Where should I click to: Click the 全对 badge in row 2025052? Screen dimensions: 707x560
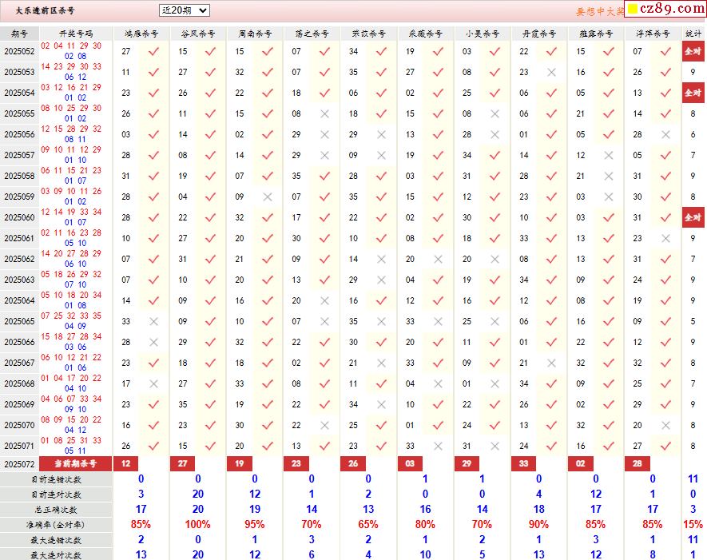693,51
